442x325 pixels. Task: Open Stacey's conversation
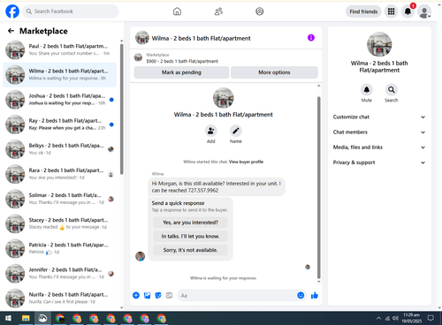click(x=59, y=223)
